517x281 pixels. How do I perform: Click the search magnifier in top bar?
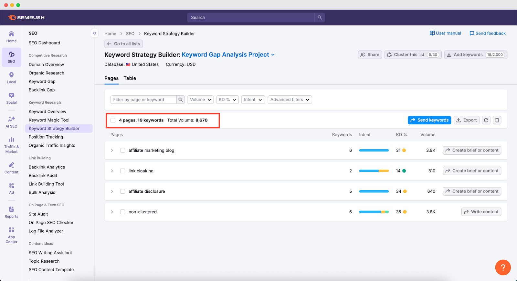pos(320,17)
